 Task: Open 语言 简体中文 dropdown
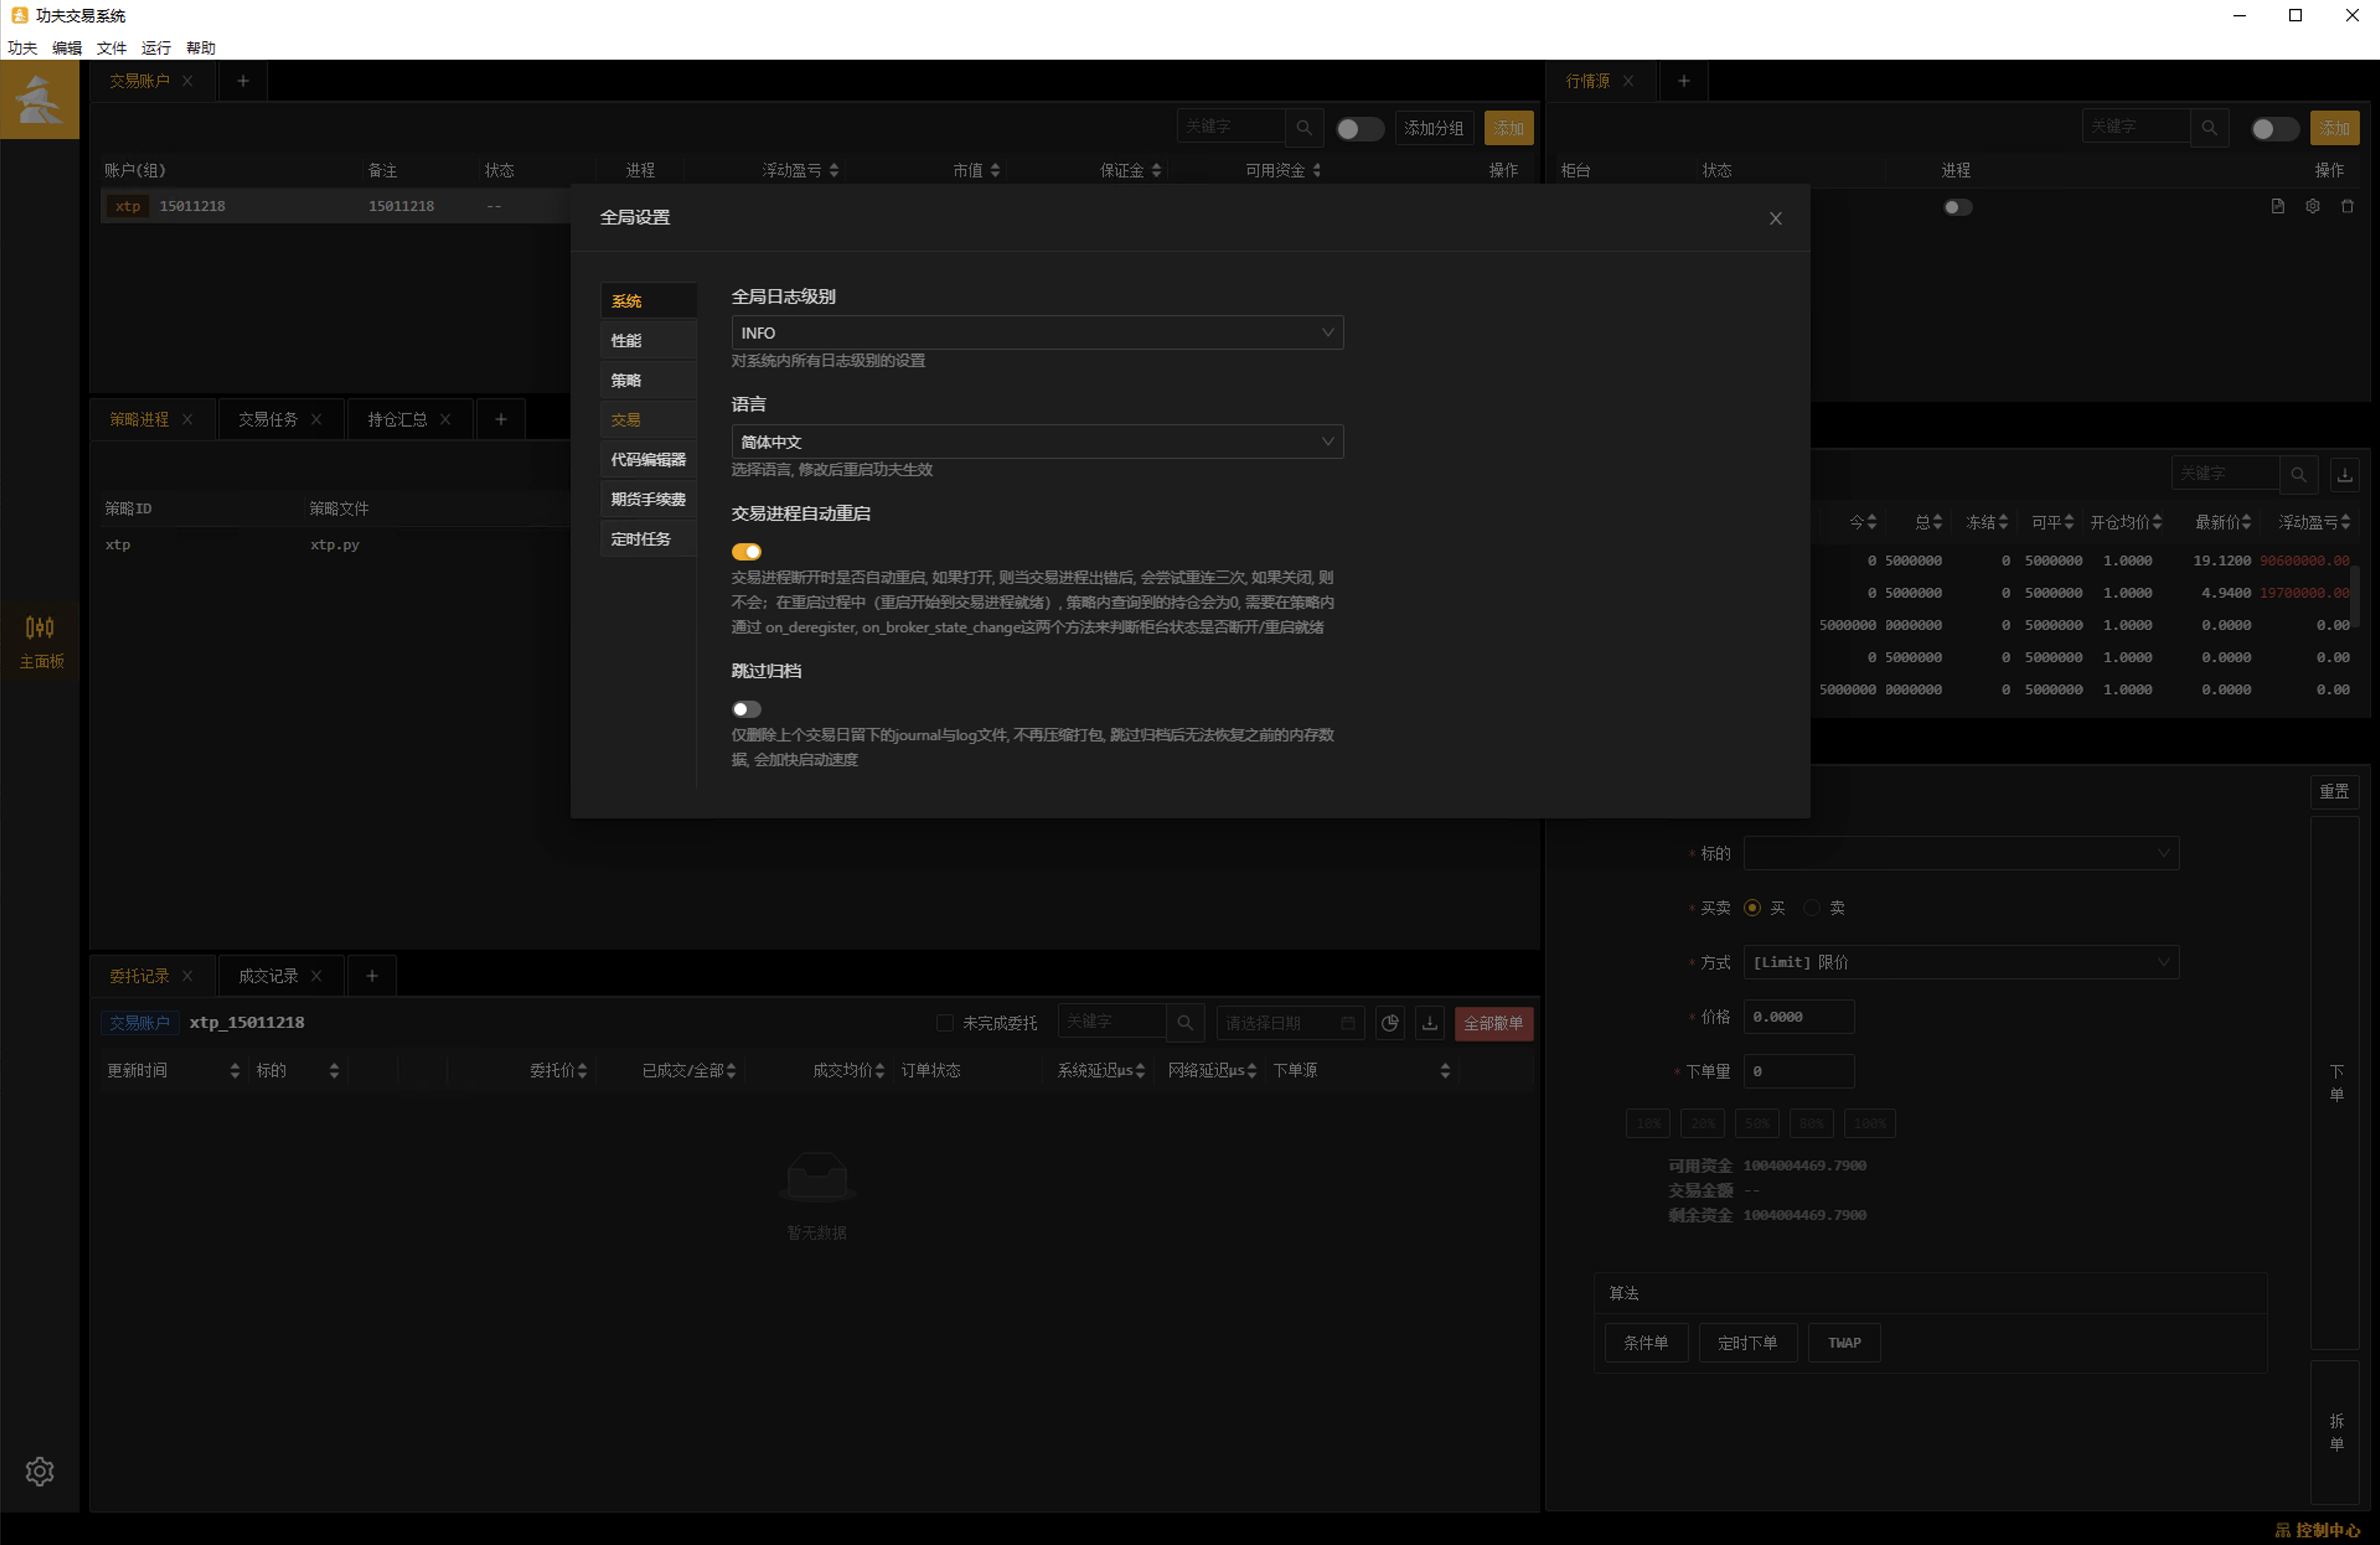[x=1037, y=441]
